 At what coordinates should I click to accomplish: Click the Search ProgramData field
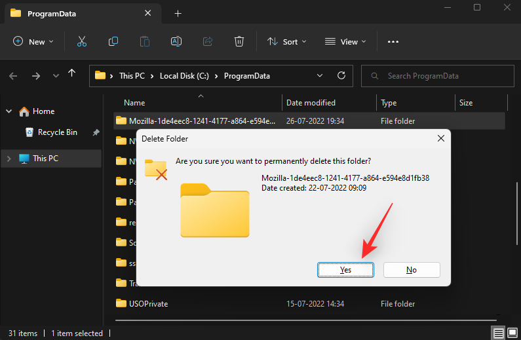(438, 76)
